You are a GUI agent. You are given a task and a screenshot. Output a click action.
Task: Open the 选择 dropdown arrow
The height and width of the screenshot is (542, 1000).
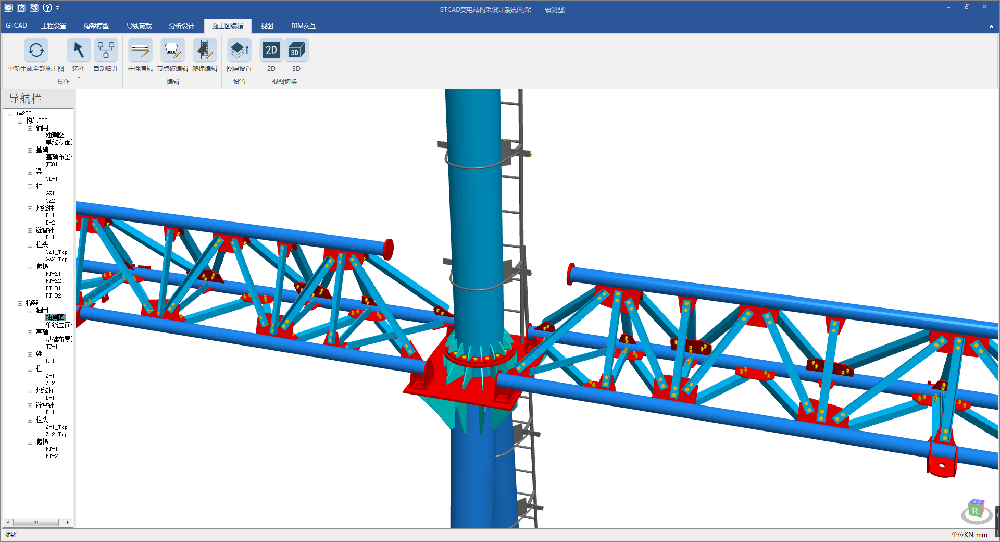[x=79, y=78]
